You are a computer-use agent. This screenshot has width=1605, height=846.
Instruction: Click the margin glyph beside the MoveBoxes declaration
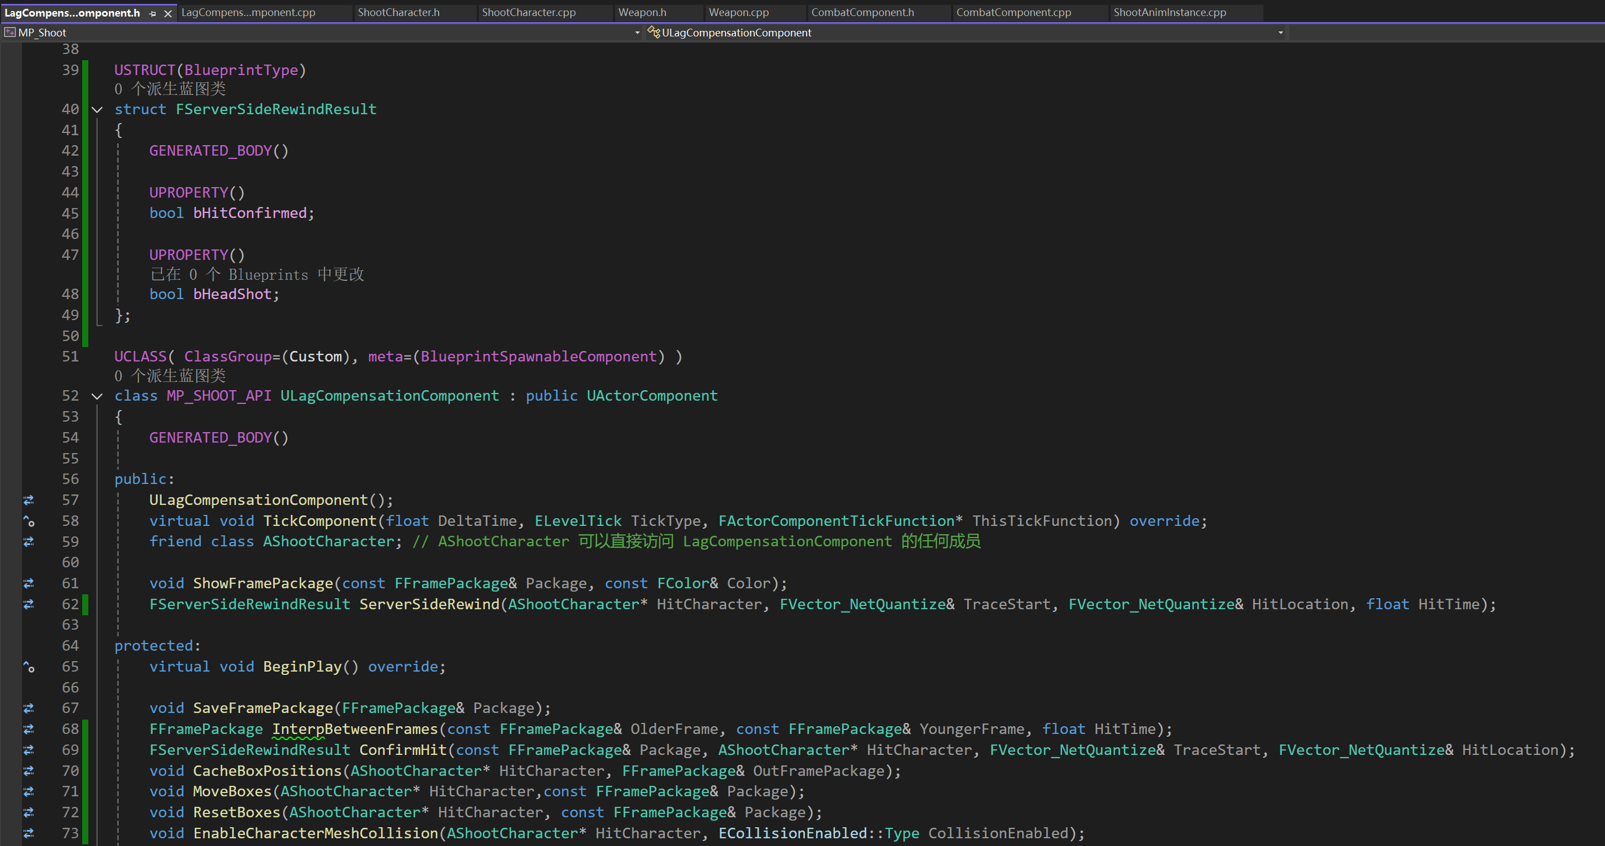coord(29,792)
